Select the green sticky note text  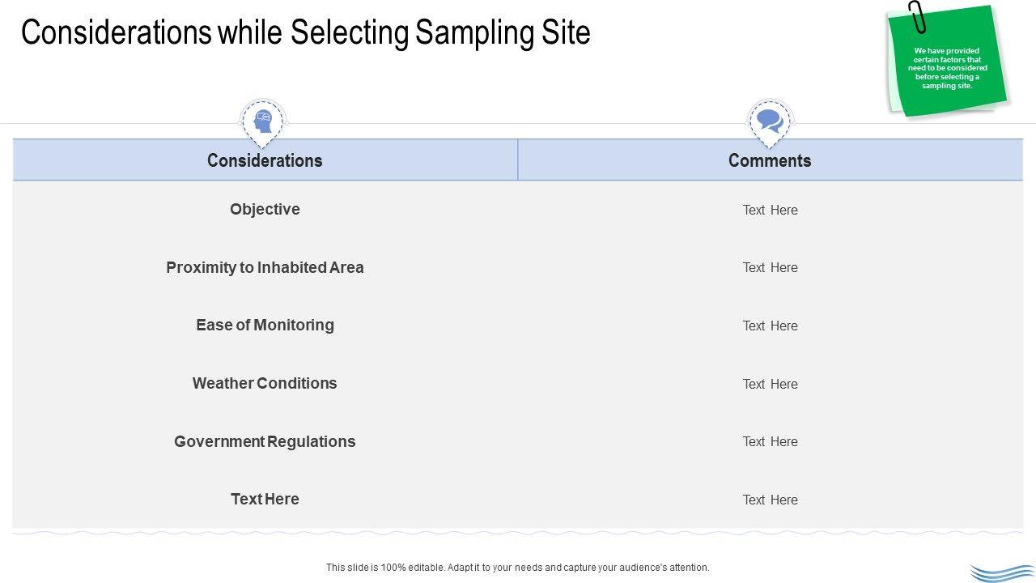947,68
